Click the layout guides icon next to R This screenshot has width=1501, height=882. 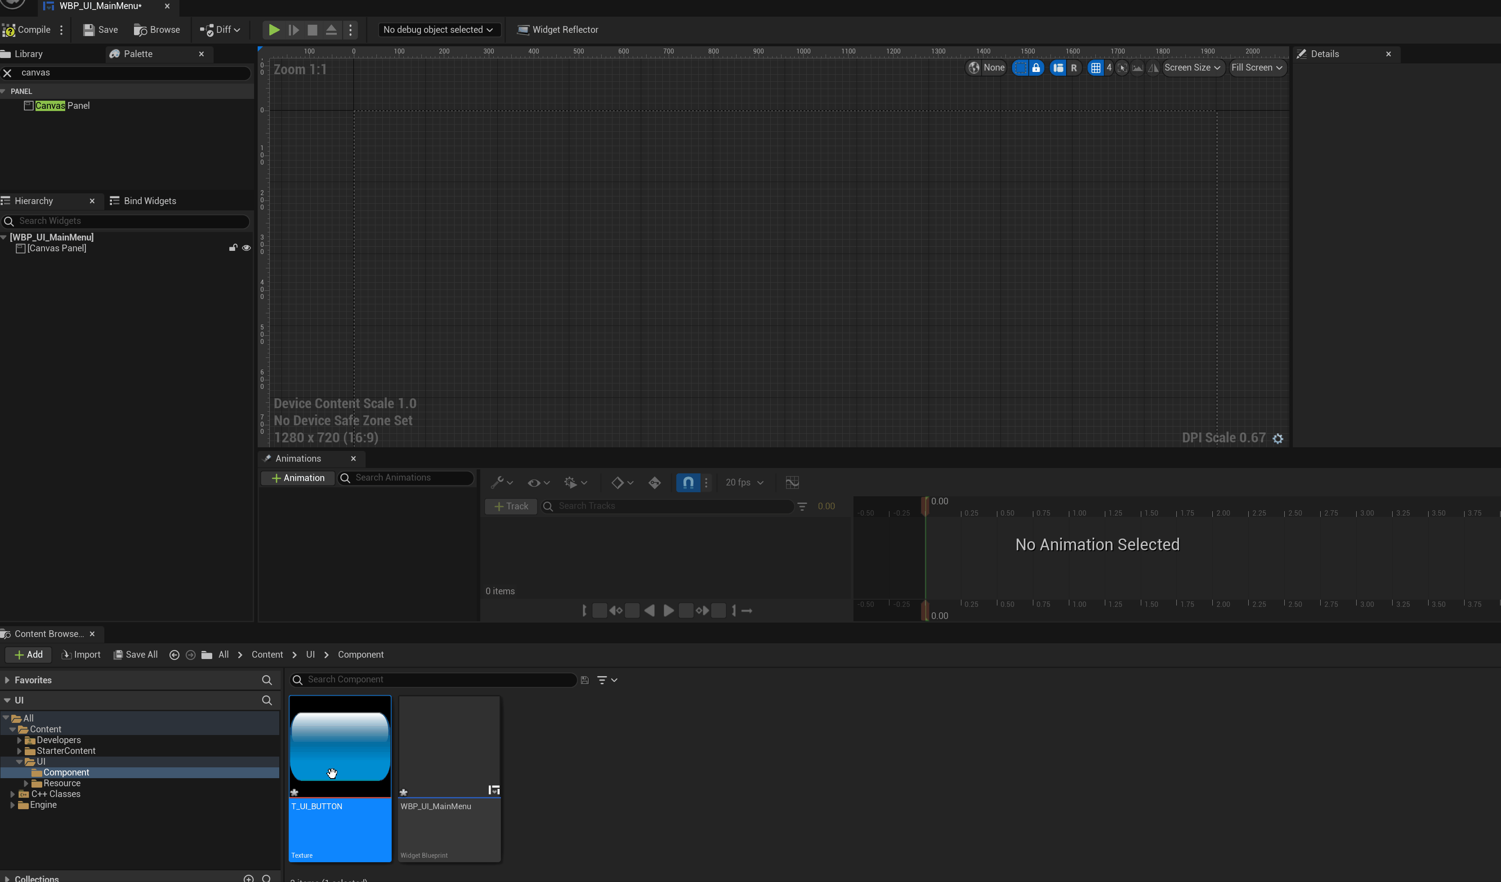1058,68
